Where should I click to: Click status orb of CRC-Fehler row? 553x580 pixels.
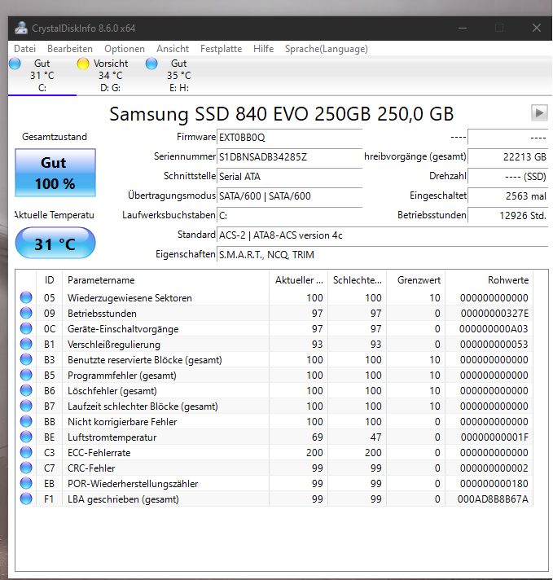coord(26,468)
